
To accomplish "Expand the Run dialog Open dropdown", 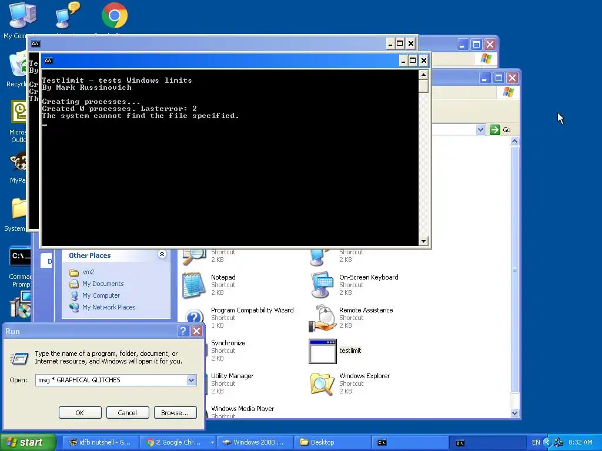I will 191,380.
